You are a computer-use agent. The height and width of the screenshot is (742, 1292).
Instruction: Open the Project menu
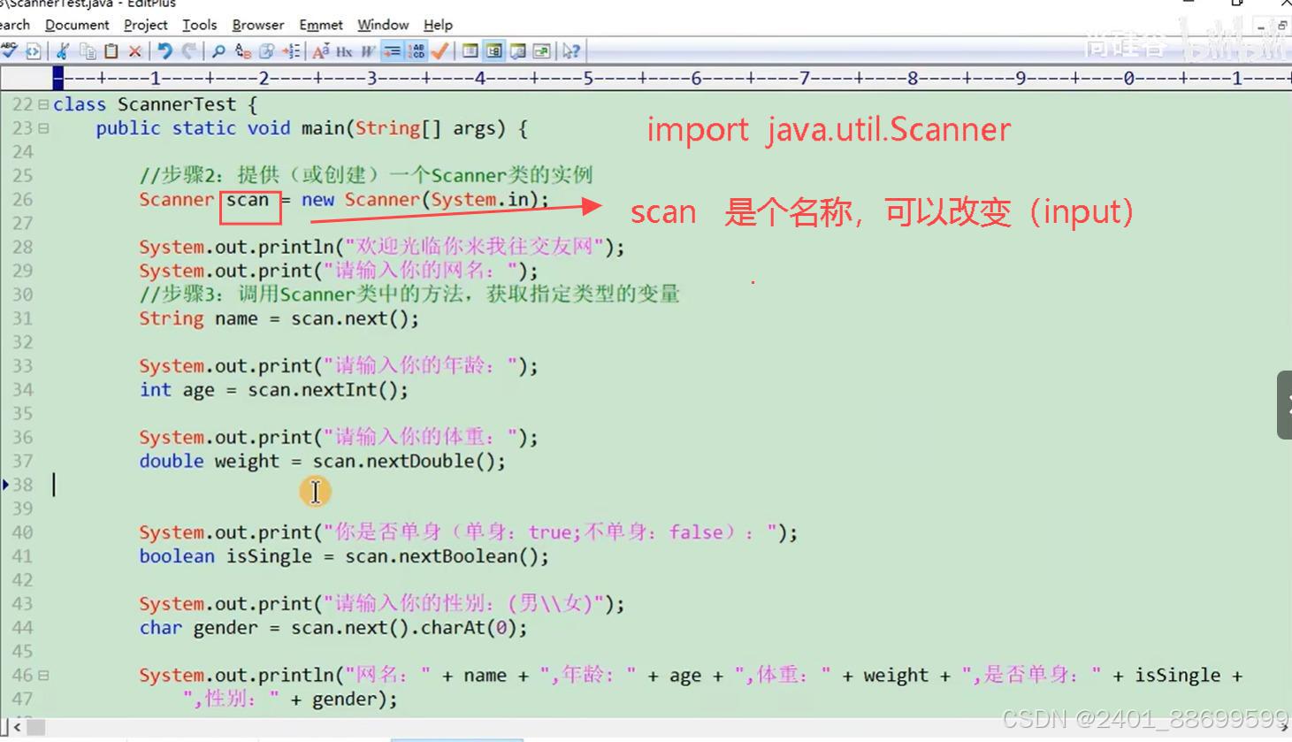(145, 25)
